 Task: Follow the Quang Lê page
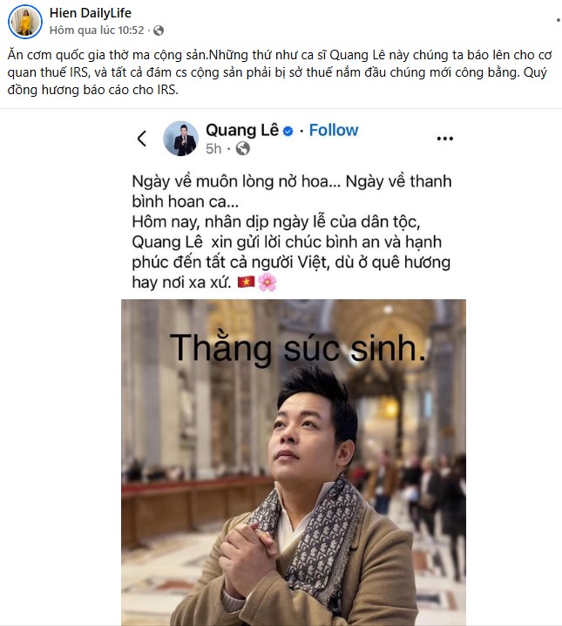pos(334,130)
